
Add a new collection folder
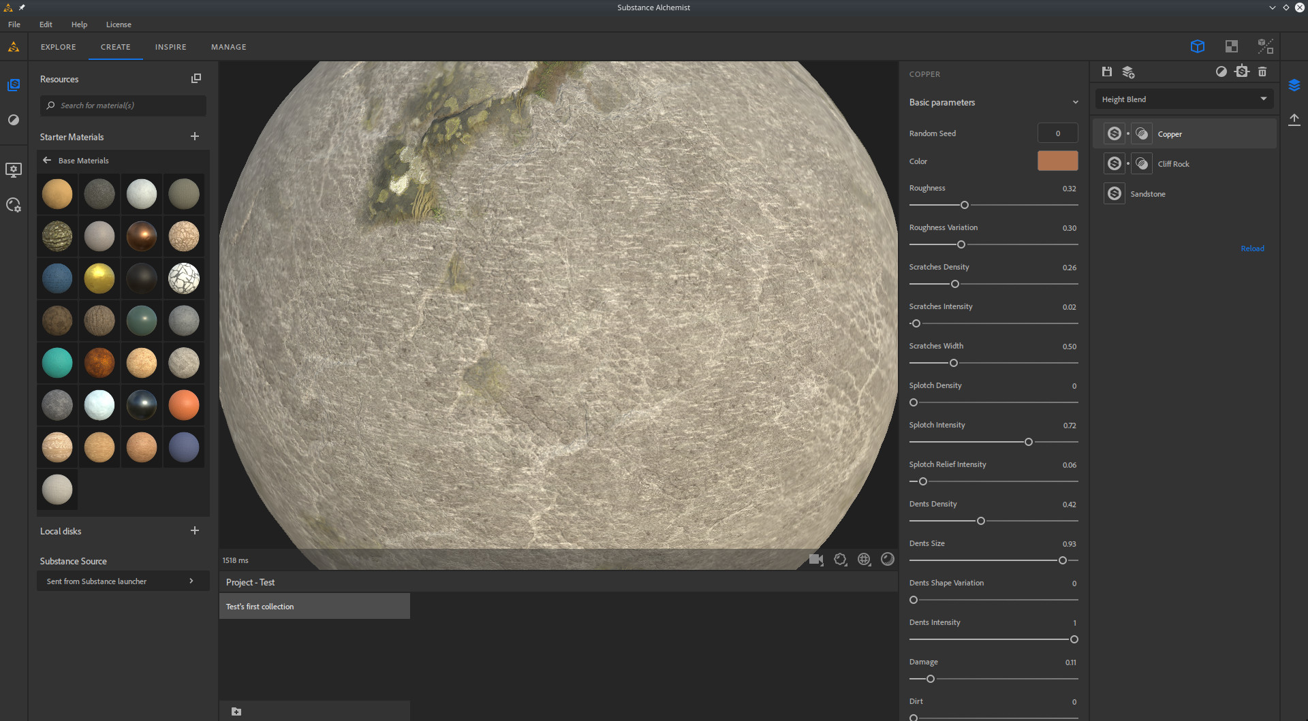[x=236, y=711]
